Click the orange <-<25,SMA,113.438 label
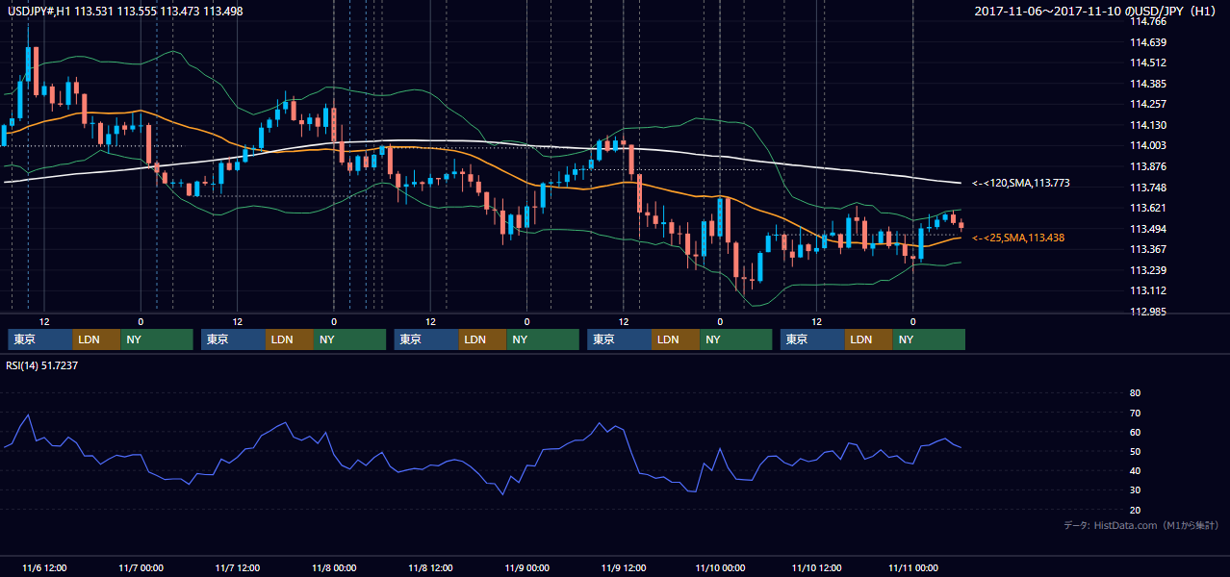1230x577 pixels. click(x=1018, y=238)
